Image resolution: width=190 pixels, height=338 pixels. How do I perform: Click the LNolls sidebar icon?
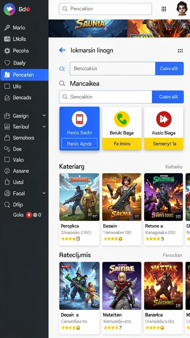(x=7, y=39)
